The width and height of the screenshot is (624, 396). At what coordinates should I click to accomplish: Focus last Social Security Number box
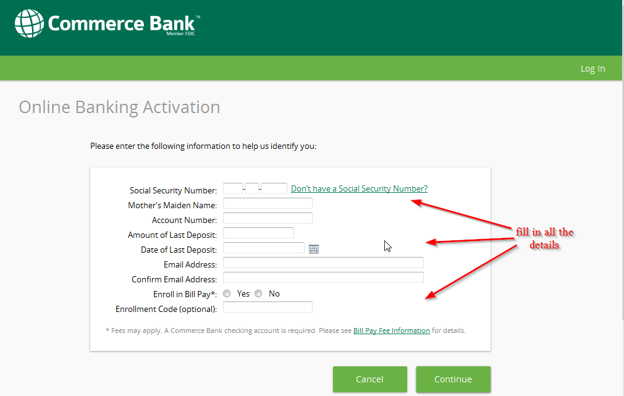coord(274,188)
